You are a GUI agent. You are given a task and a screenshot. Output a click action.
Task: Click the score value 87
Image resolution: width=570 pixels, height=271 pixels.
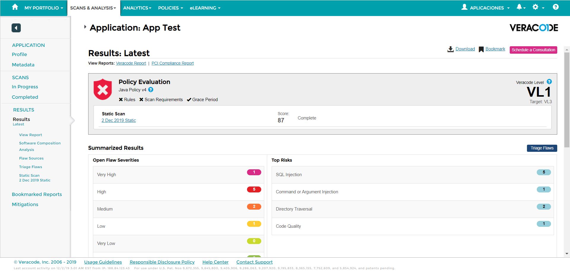pos(281,120)
